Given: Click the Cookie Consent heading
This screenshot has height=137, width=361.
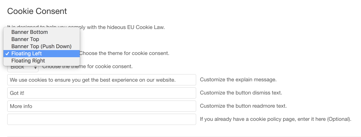Looking at the screenshot, I should [37, 11].
